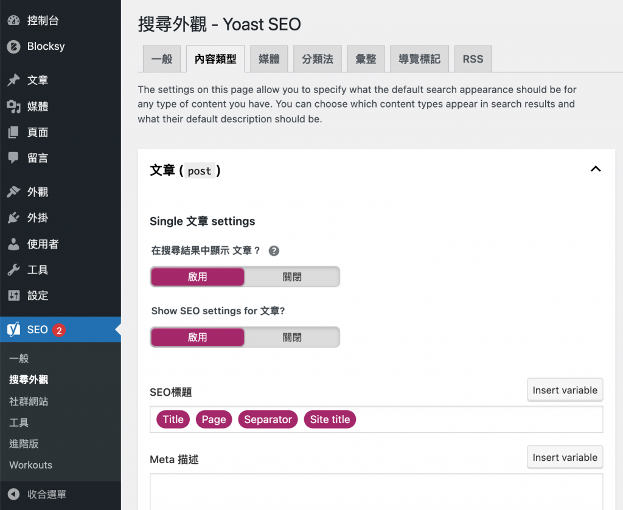Switch to the 媒體 tab
Viewport: 623px width, 510px height.
pyautogui.click(x=269, y=59)
